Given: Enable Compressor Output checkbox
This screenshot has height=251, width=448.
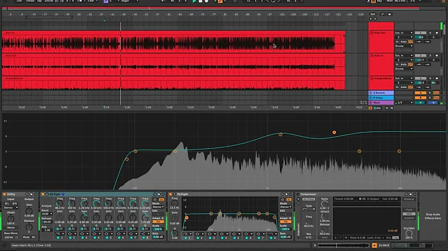Looking at the screenshot, I should [368, 199].
